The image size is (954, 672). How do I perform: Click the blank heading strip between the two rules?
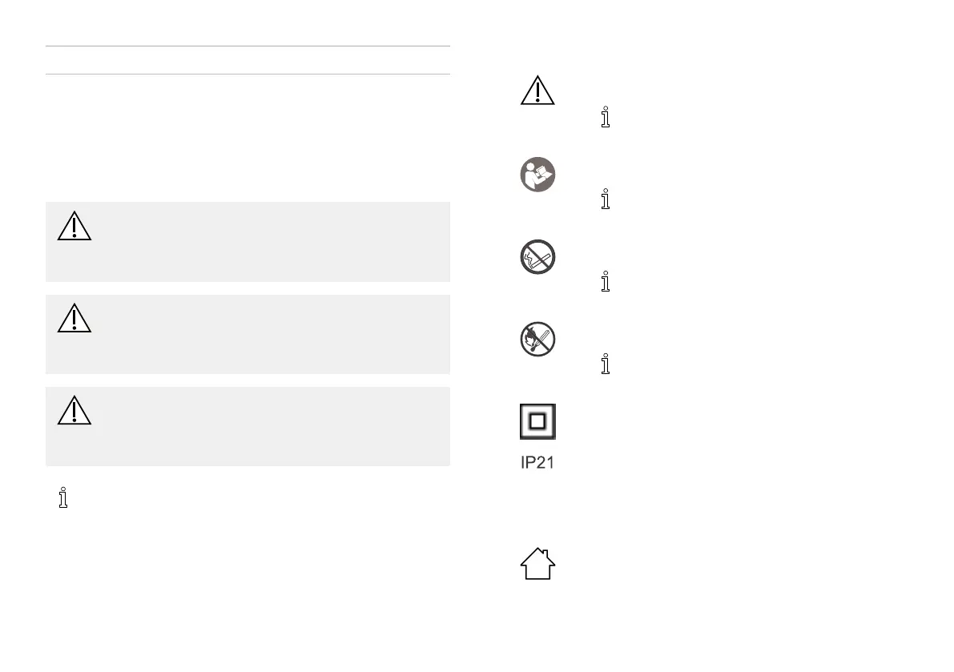pyautogui.click(x=248, y=60)
